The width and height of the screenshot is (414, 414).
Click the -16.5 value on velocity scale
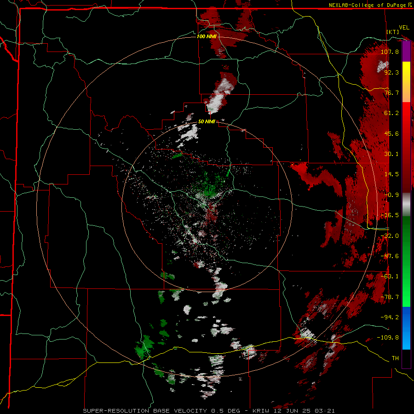coord(390,215)
